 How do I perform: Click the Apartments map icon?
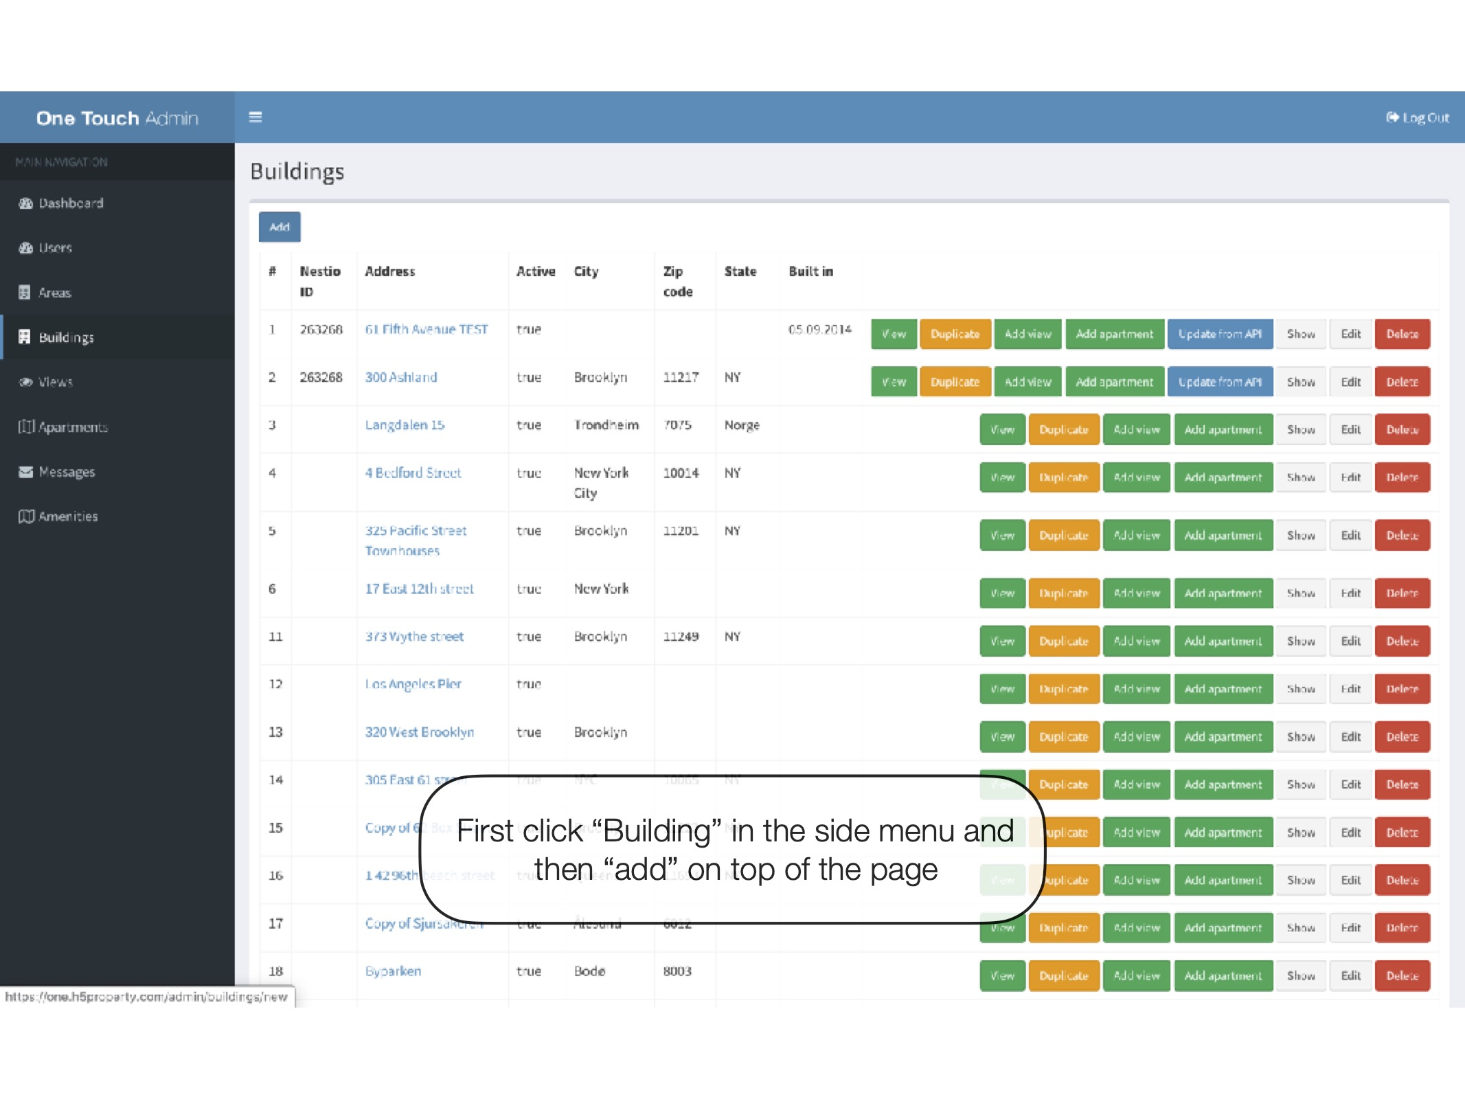coord(26,427)
